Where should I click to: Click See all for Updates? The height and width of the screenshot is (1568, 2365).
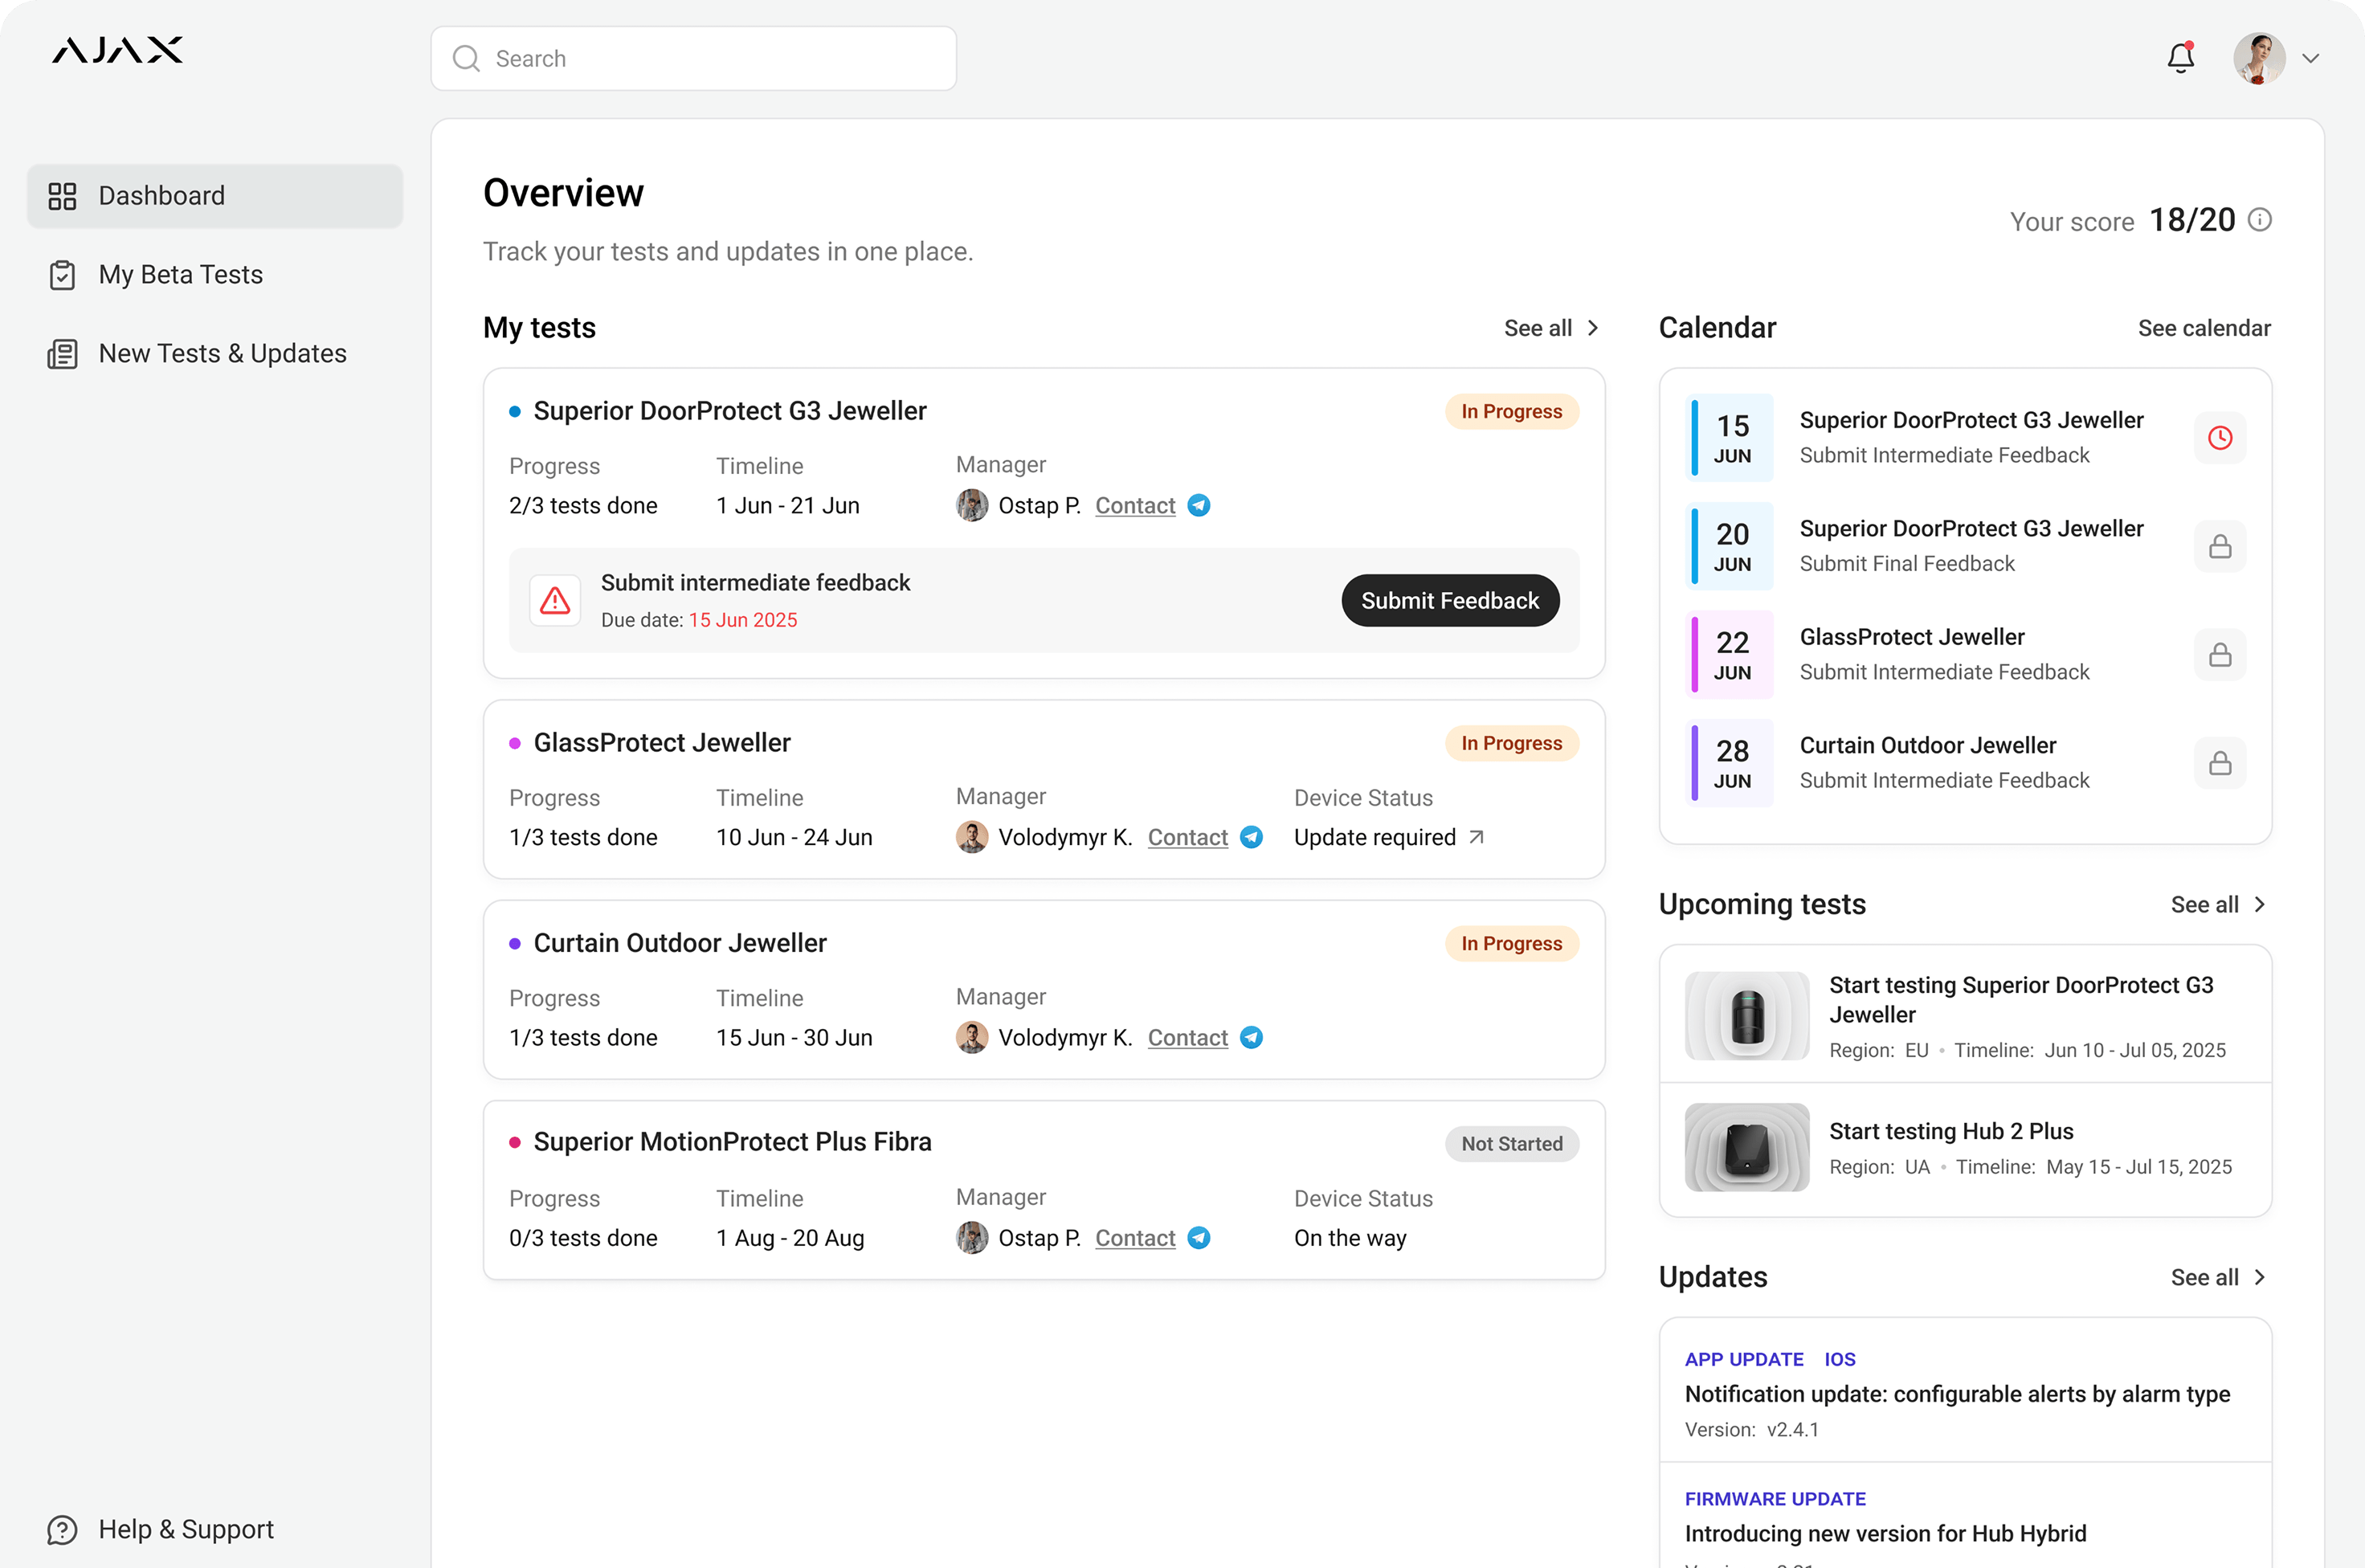pos(2204,1278)
